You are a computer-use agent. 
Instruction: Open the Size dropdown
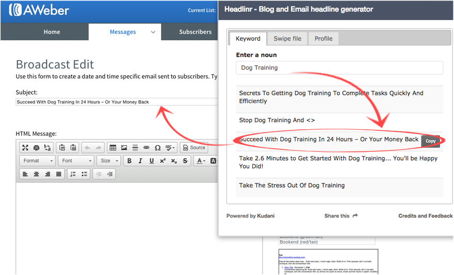(x=109, y=161)
